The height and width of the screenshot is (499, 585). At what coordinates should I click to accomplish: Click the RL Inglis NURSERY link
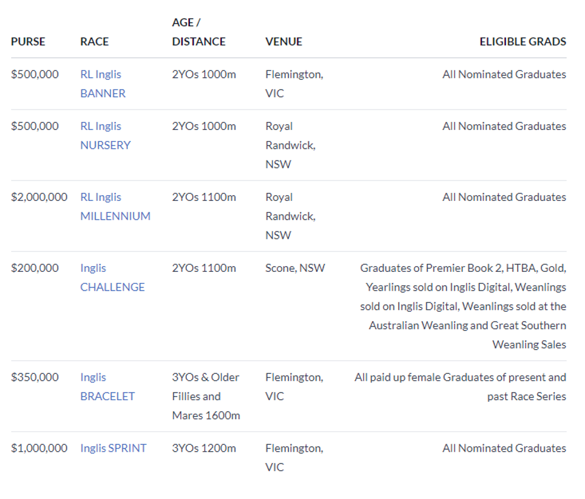[105, 136]
